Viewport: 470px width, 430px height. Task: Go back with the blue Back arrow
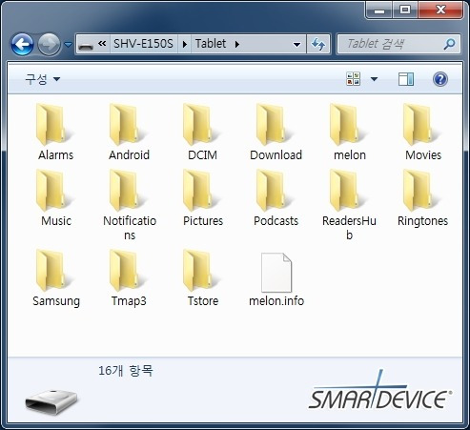coord(22,44)
